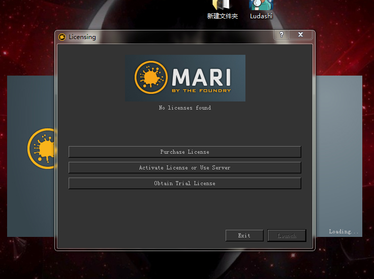This screenshot has height=279, width=374.
Task: Open help with the question mark button
Action: pos(282,35)
